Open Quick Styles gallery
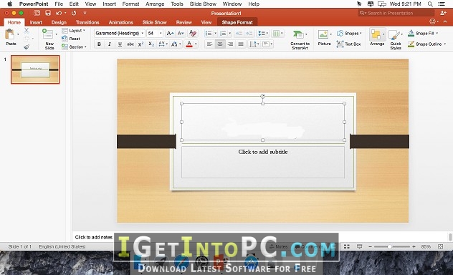The image size is (453, 275). (395, 39)
